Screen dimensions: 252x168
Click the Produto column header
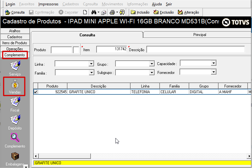click(x=52, y=86)
